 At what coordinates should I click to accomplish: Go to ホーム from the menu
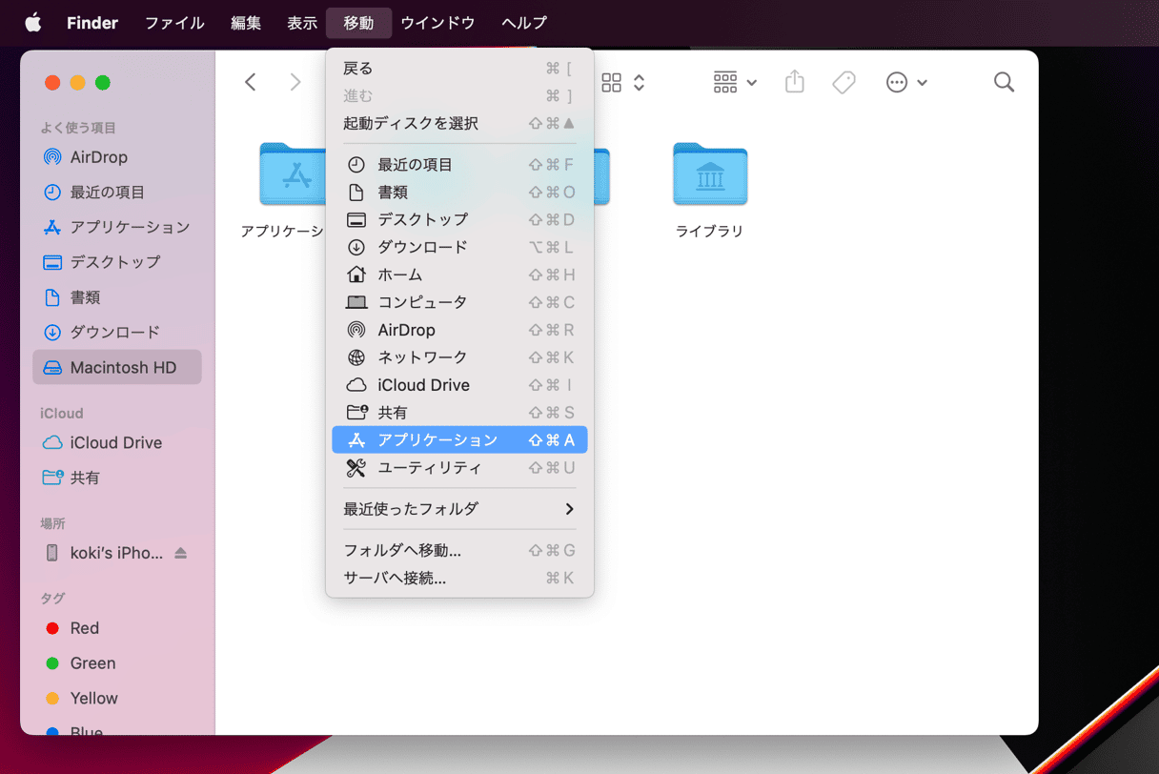[x=459, y=275]
